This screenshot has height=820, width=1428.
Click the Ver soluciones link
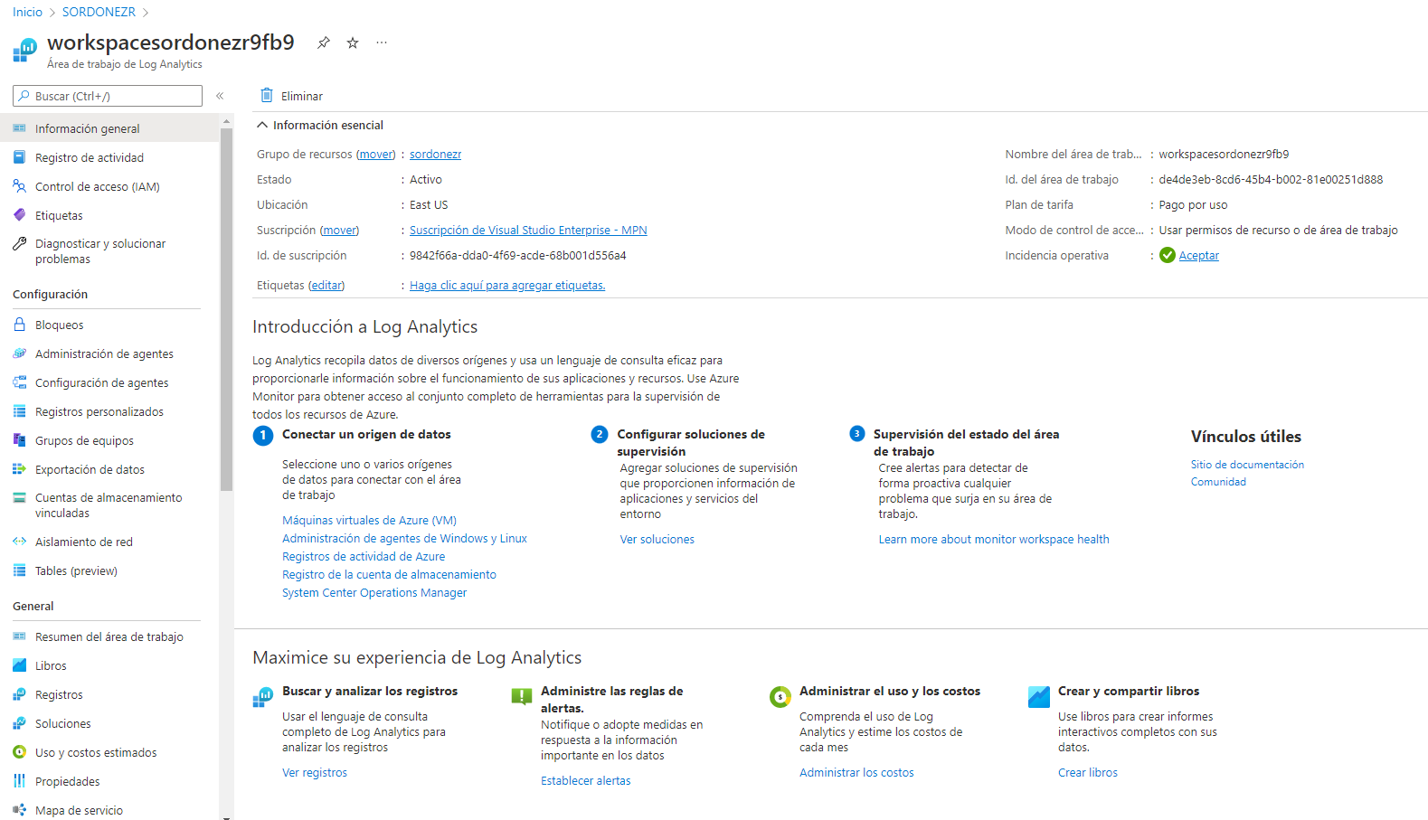tap(657, 540)
